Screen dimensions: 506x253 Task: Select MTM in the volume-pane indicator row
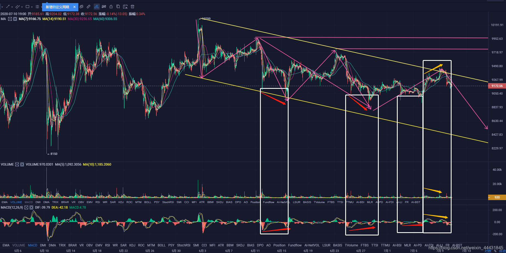138,202
